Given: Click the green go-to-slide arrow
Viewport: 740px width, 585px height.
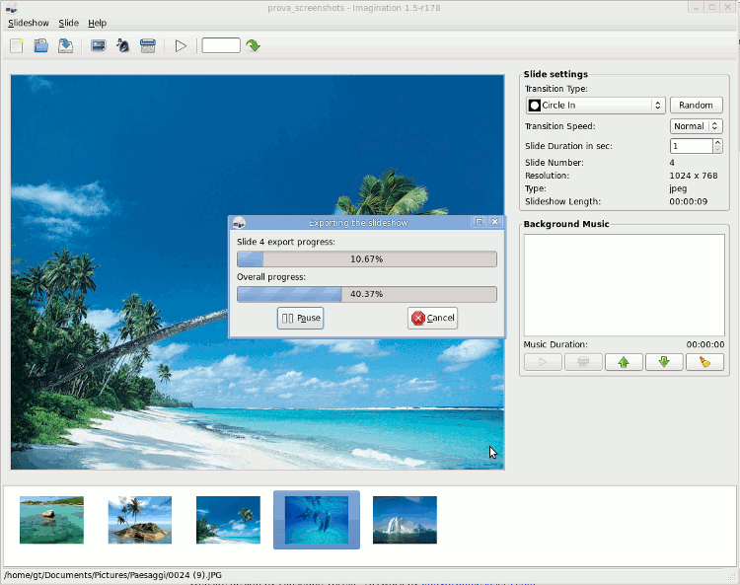Looking at the screenshot, I should [254, 45].
